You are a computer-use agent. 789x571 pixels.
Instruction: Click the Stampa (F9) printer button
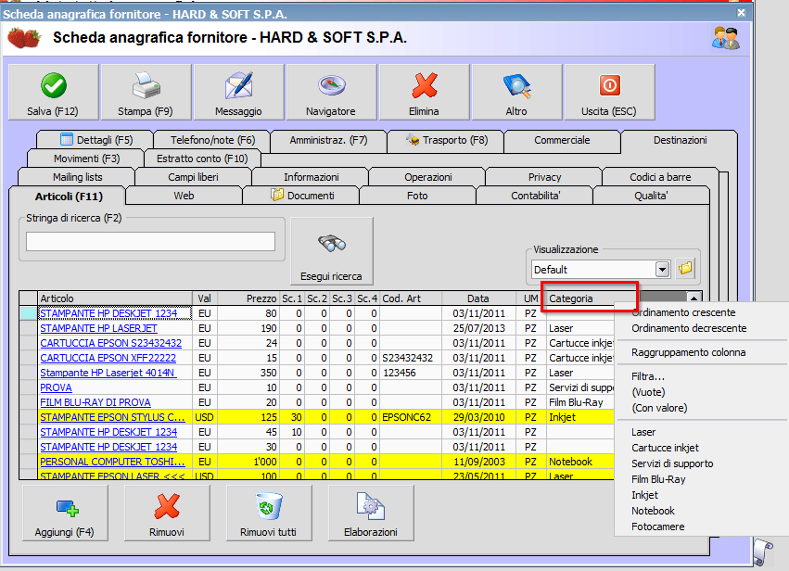click(146, 92)
